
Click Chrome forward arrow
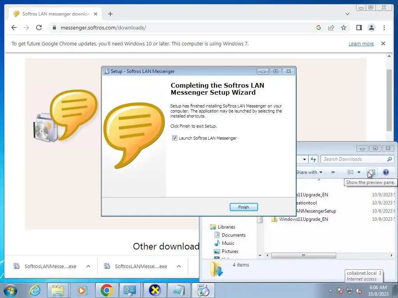point(26,28)
